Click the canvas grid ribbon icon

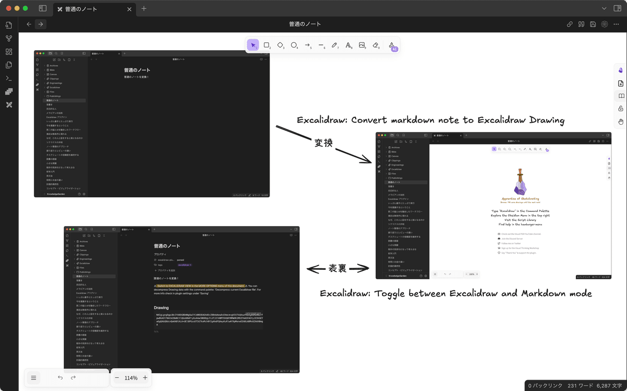pyautogui.click(x=9, y=52)
